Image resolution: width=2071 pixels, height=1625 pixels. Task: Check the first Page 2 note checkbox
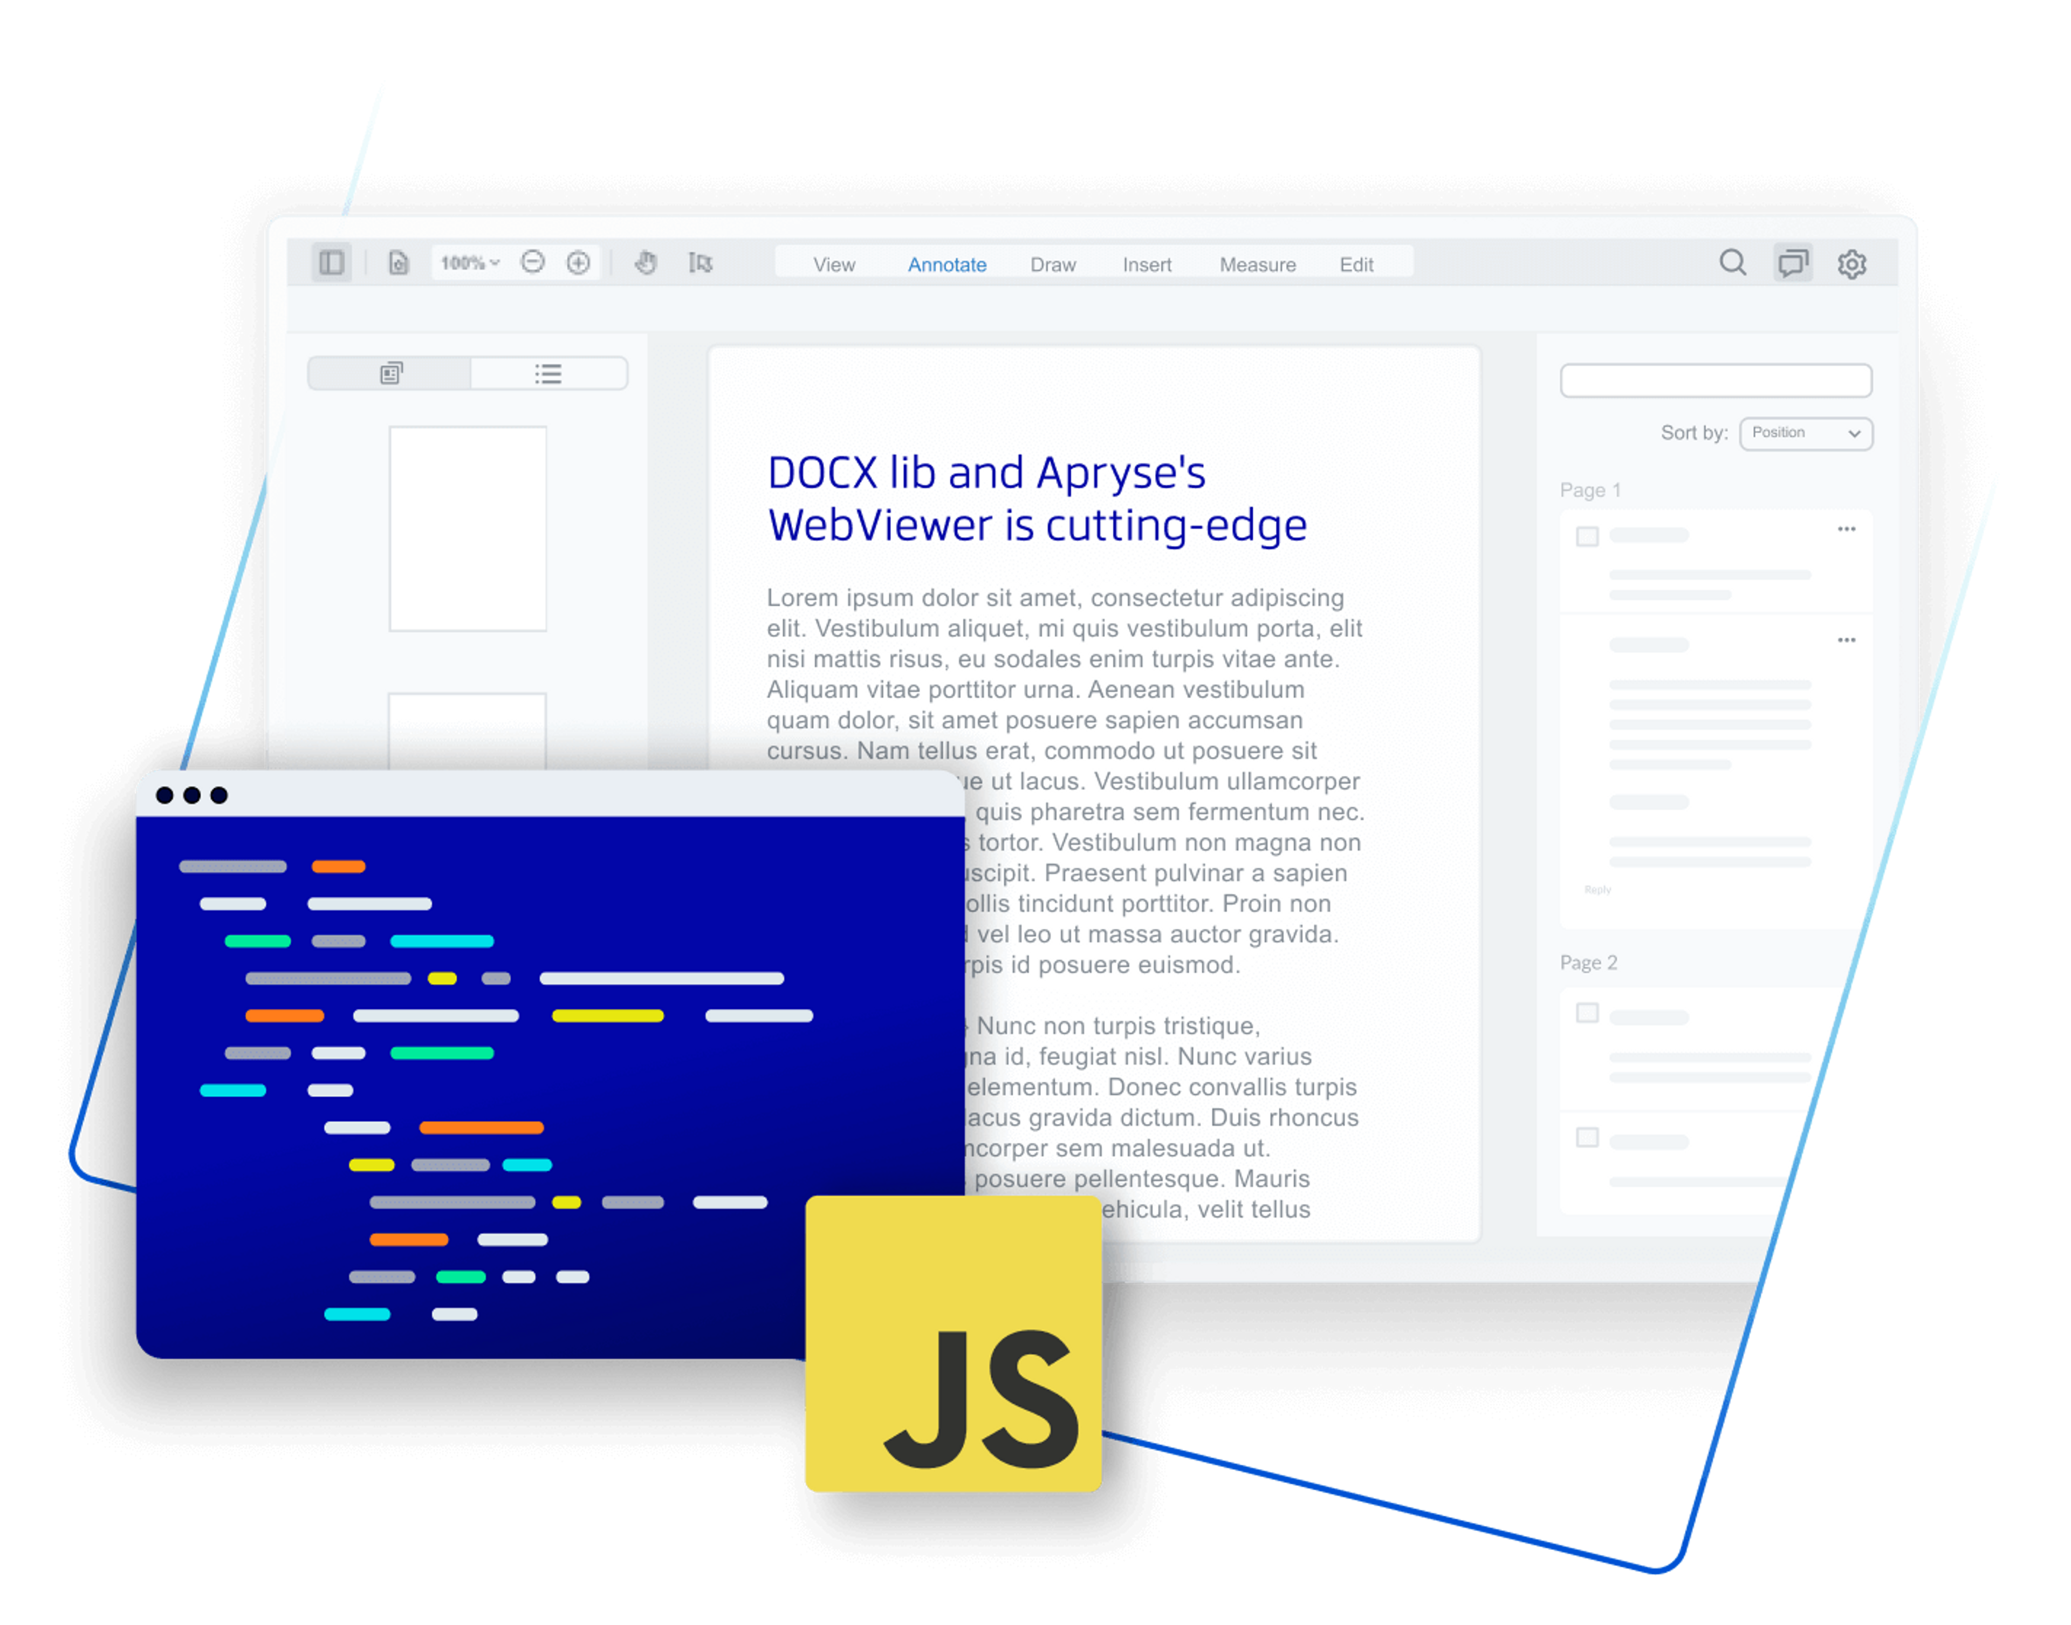pyautogui.click(x=1587, y=1012)
